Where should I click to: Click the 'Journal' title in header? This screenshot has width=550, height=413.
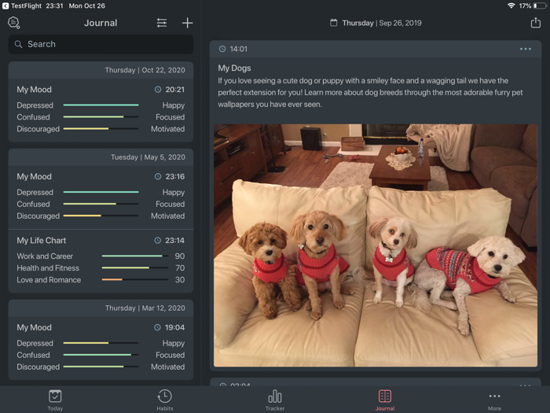[x=101, y=23]
